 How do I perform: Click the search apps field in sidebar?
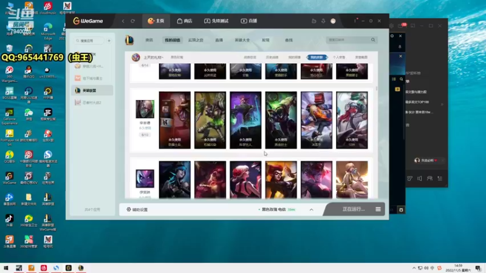coord(89,41)
